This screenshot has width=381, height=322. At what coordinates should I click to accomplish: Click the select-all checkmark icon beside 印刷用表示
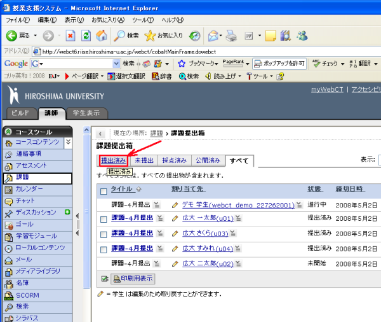[105, 279]
